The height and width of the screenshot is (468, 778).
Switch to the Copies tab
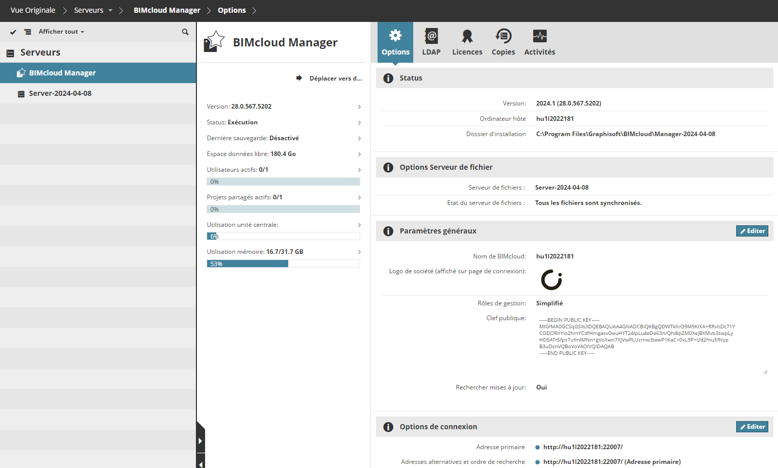click(x=503, y=42)
